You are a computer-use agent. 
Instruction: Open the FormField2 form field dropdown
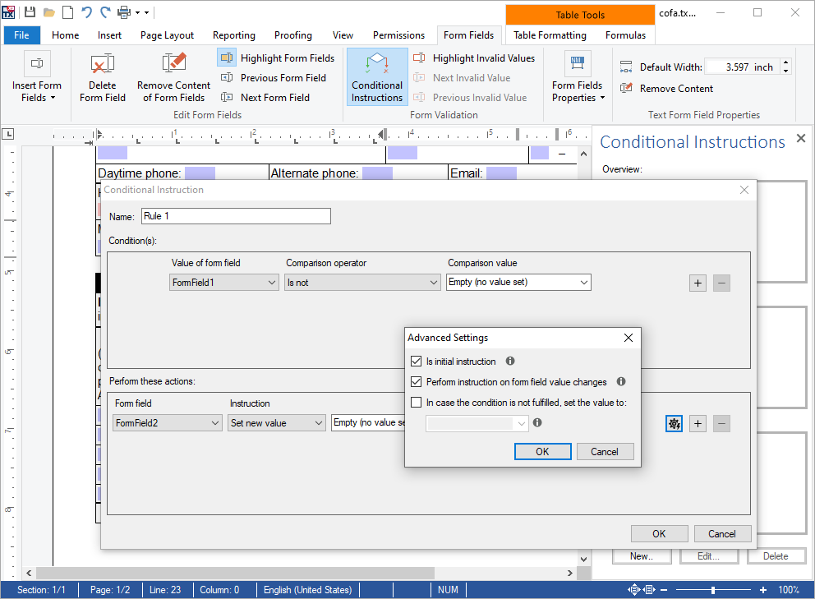[x=167, y=422]
